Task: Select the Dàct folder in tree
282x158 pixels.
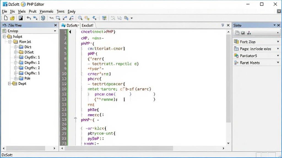Action: pos(28,47)
